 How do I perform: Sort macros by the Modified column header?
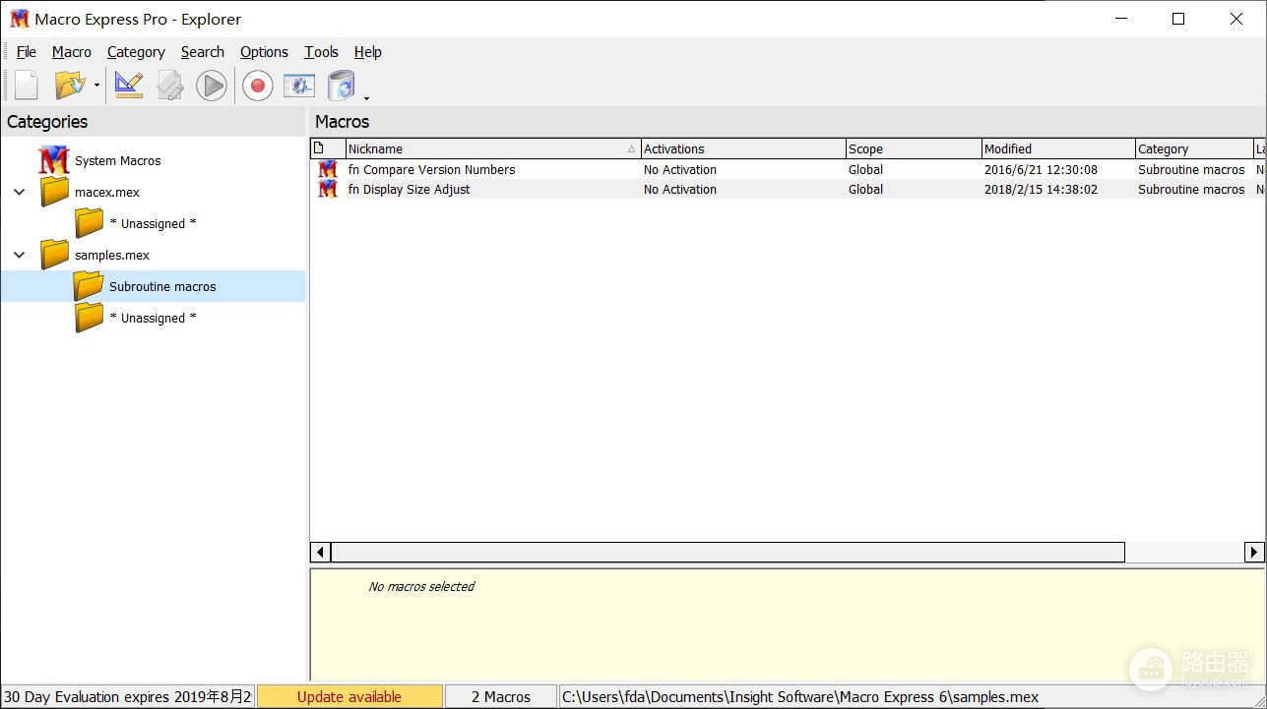pos(1058,148)
